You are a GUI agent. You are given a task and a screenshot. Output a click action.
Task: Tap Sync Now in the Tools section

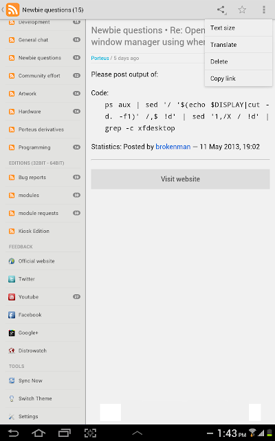[43, 380]
